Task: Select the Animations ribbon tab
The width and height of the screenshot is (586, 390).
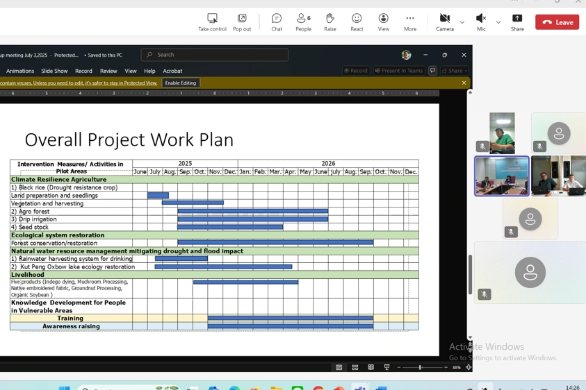Action: tap(20, 71)
